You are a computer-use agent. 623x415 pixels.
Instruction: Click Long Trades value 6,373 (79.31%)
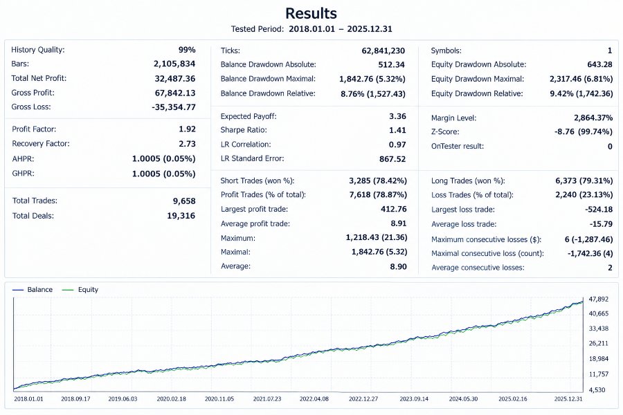click(x=584, y=181)
